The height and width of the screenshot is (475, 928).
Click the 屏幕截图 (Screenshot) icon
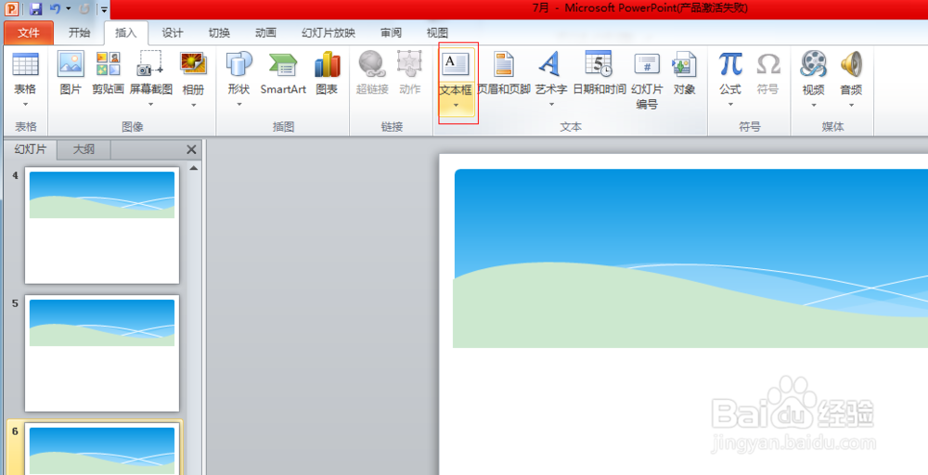[x=151, y=64]
